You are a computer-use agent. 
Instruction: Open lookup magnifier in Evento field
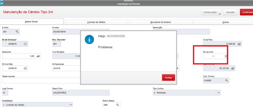[17, 32]
